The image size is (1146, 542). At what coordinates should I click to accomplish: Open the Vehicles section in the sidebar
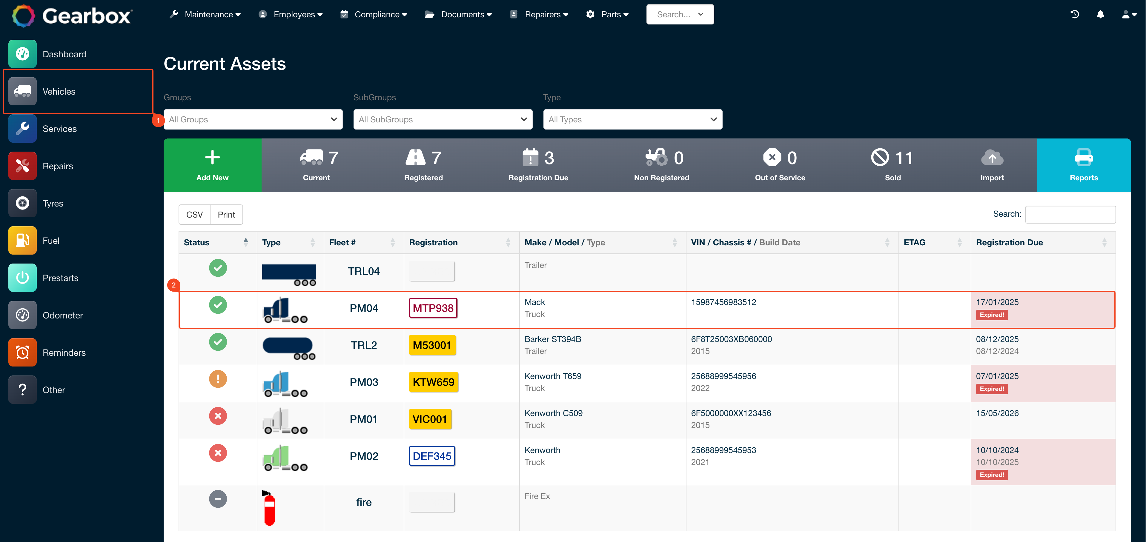click(59, 91)
